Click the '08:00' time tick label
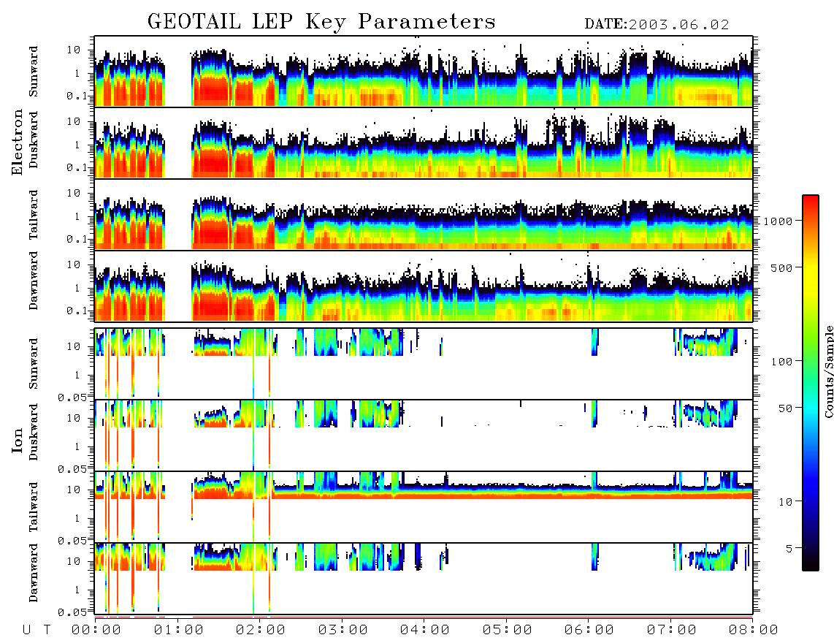Screen dimensions: 834x643 [754, 630]
